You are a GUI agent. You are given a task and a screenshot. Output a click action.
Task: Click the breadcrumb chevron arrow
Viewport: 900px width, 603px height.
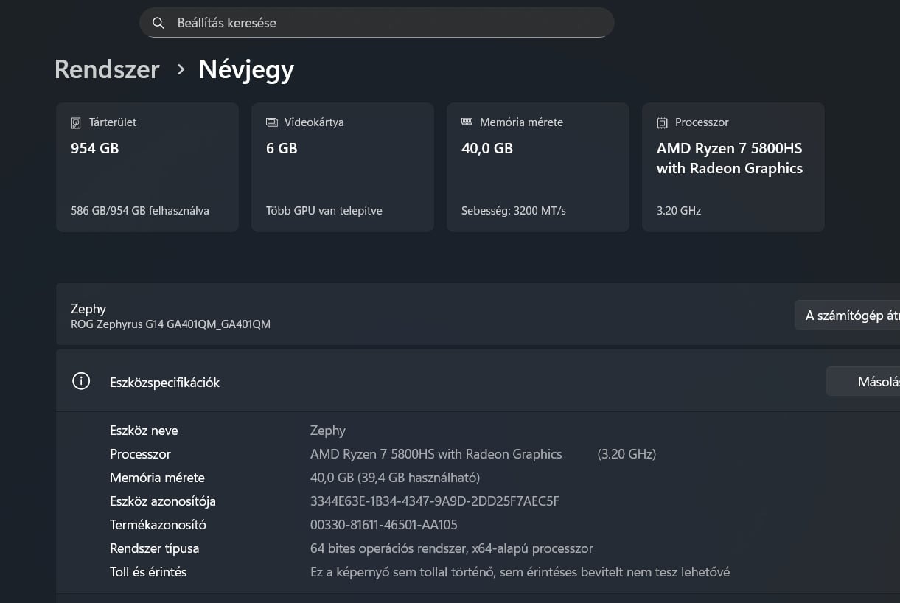pos(180,69)
